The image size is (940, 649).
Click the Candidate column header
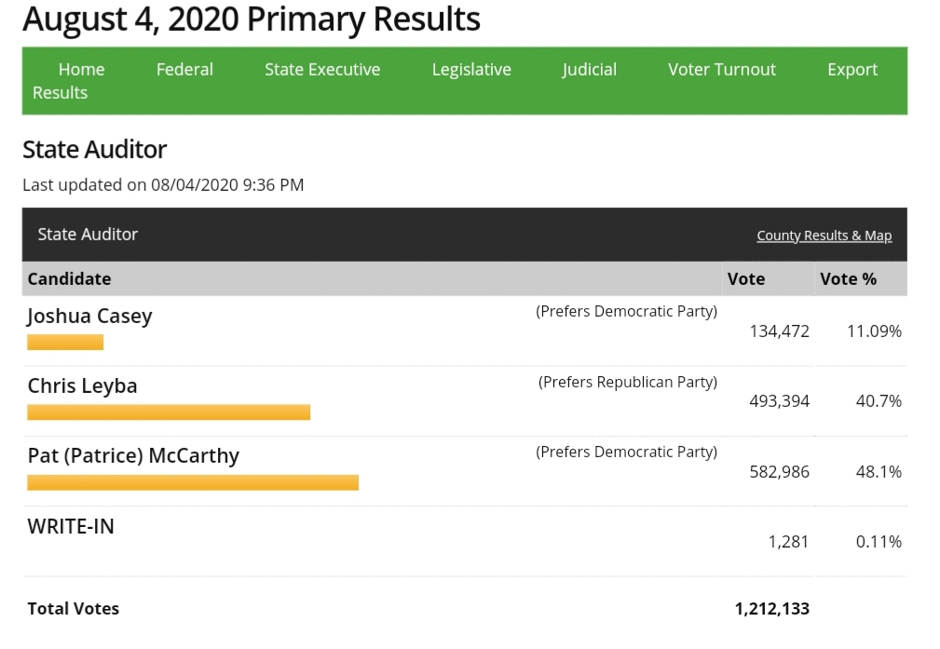click(x=69, y=278)
